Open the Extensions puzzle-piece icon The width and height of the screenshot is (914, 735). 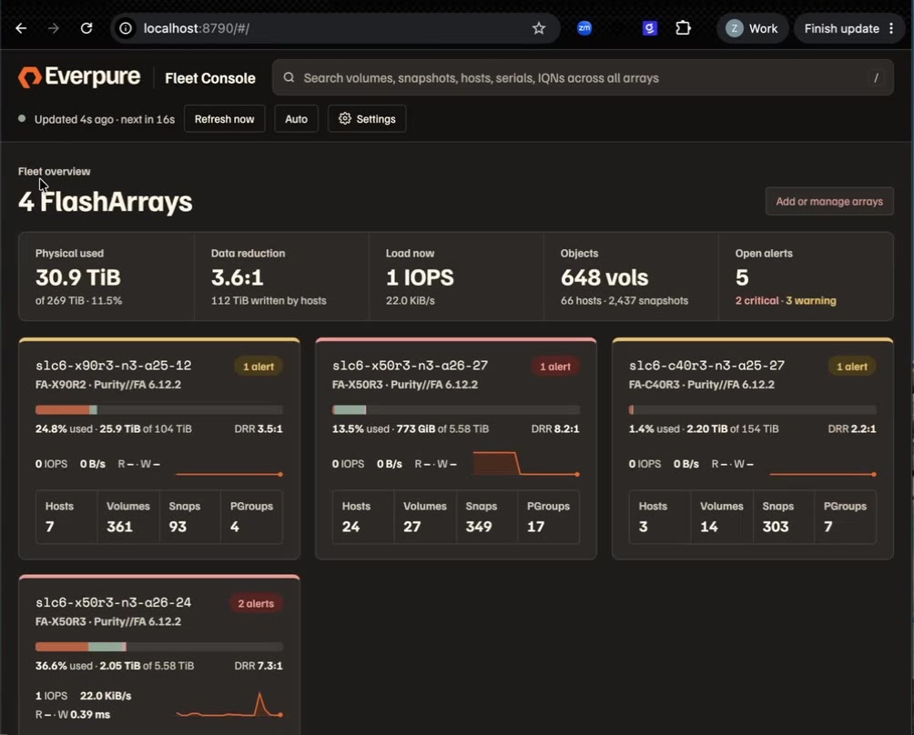[683, 28]
